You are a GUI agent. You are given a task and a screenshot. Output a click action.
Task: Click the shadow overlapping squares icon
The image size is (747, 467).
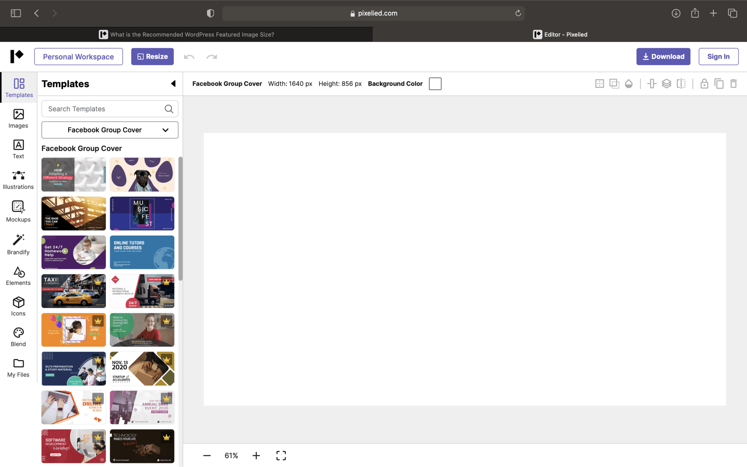point(614,84)
